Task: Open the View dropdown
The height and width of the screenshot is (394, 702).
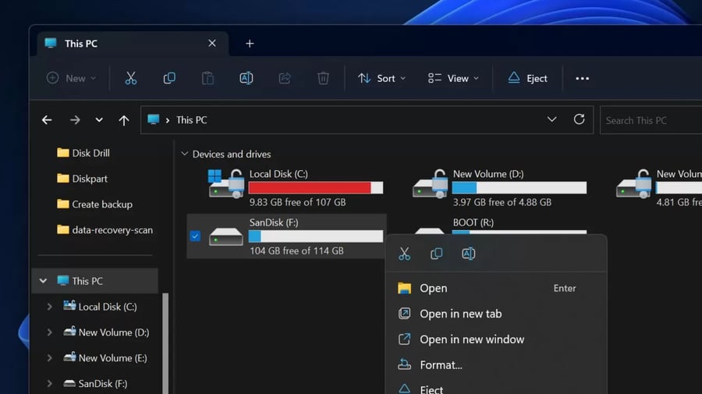Action: [x=453, y=78]
